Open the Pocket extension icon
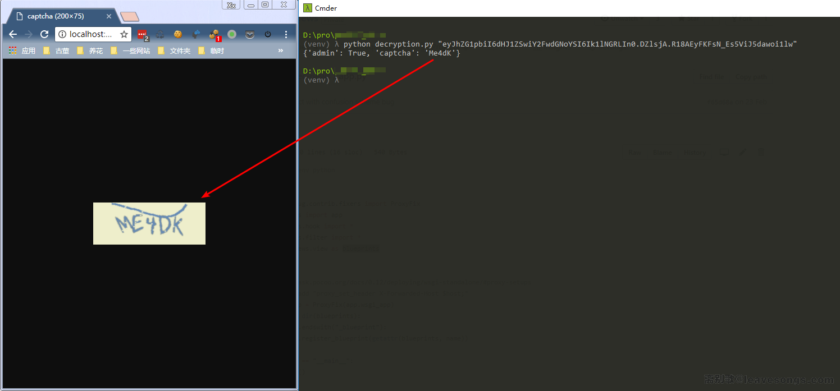This screenshot has height=391, width=840. 250,34
